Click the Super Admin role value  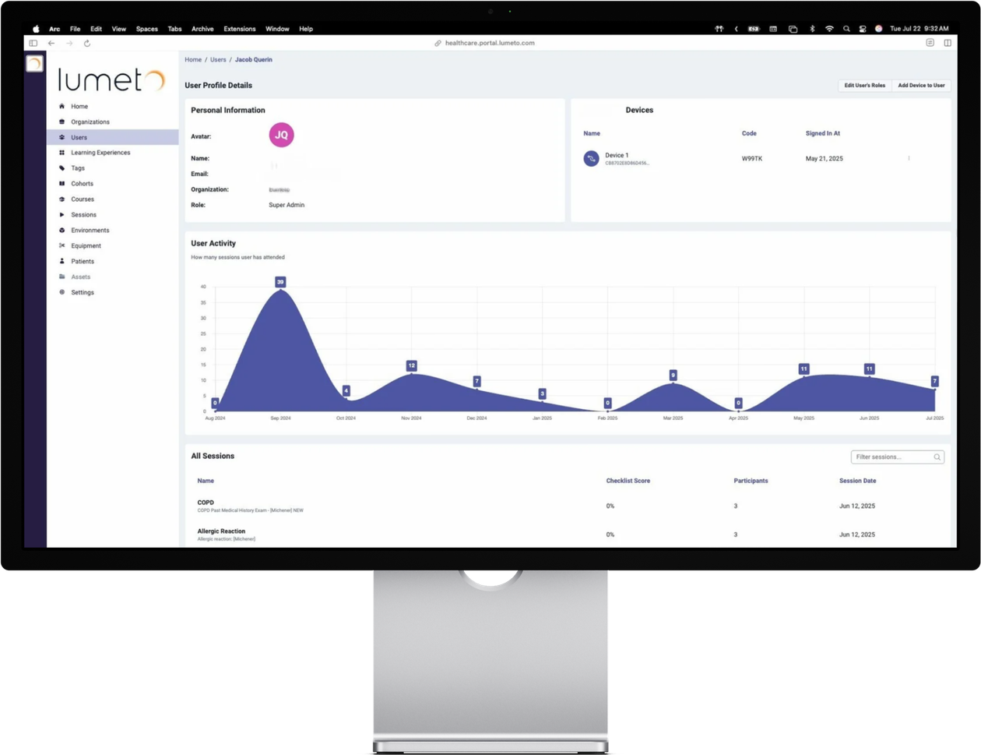(x=287, y=206)
